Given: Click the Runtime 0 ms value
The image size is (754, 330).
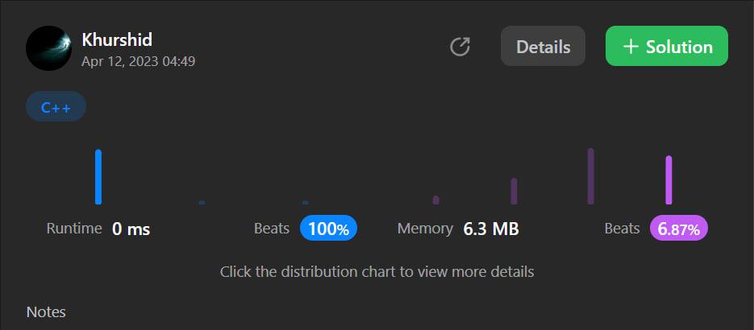Looking at the screenshot, I should (131, 229).
